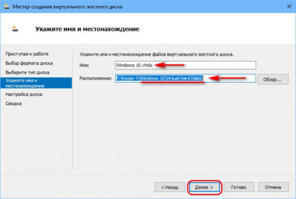Proceed with the 'Далее >' button
The height and width of the screenshot is (199, 296).
tap(205, 187)
